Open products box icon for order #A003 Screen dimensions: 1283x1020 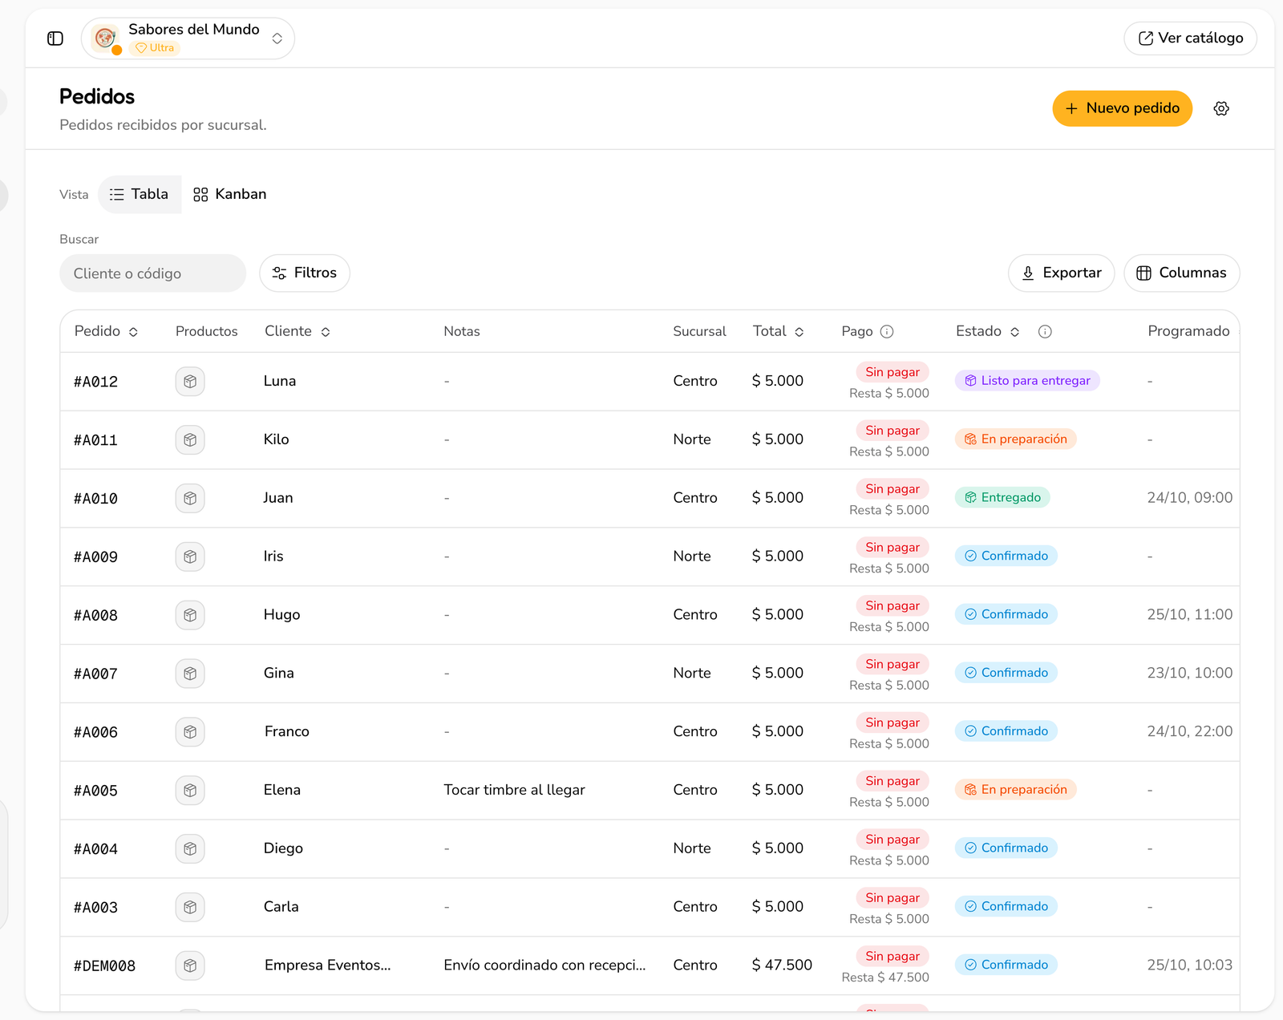point(190,907)
